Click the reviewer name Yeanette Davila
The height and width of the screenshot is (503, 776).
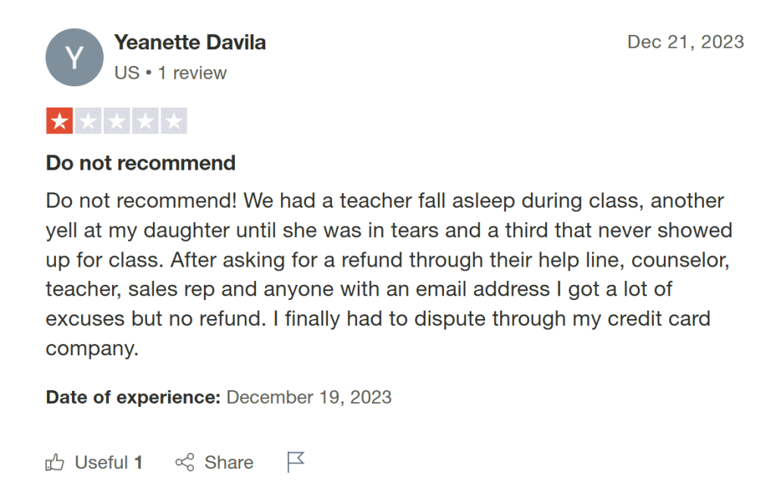190,42
